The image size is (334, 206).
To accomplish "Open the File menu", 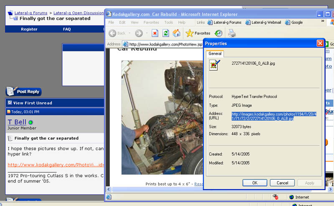I will (x=111, y=23).
